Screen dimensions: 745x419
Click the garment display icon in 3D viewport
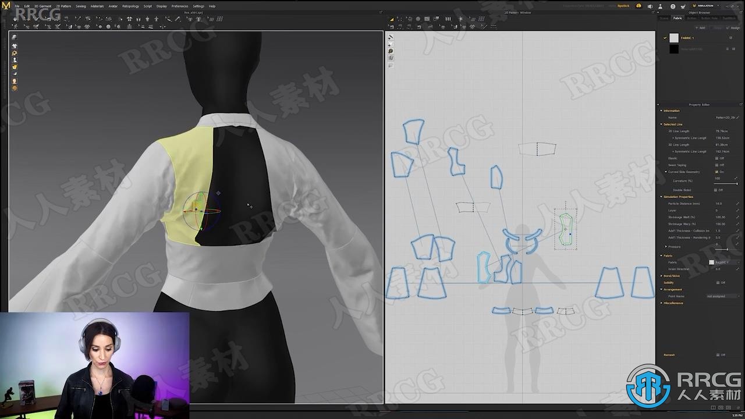tap(15, 45)
